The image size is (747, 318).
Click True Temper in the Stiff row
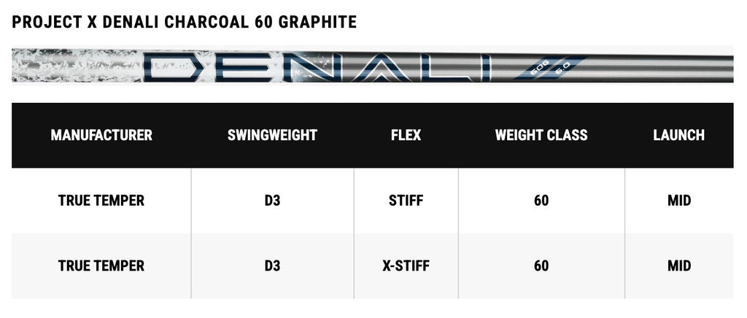tap(101, 201)
